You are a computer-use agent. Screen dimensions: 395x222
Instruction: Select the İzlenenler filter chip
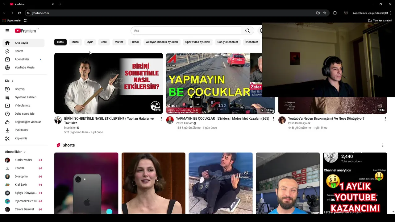(252, 42)
